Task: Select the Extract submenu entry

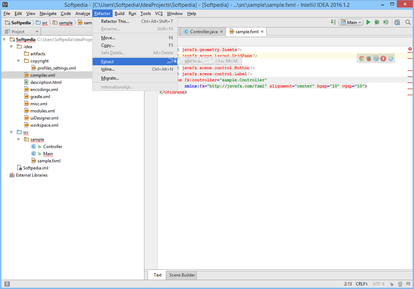Action: click(x=135, y=62)
